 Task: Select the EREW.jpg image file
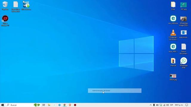tap(173, 77)
